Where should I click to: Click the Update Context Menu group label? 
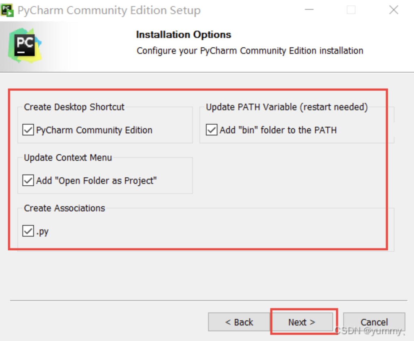point(68,157)
